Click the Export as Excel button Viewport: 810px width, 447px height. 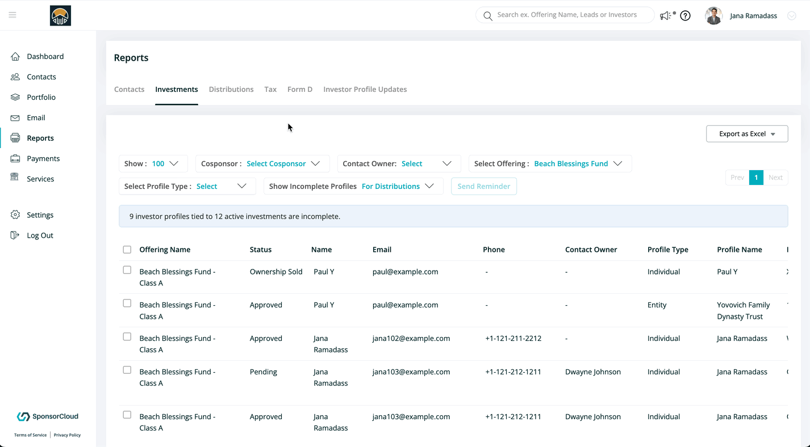(x=746, y=134)
